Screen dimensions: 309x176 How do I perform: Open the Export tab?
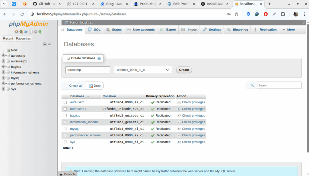(168, 30)
